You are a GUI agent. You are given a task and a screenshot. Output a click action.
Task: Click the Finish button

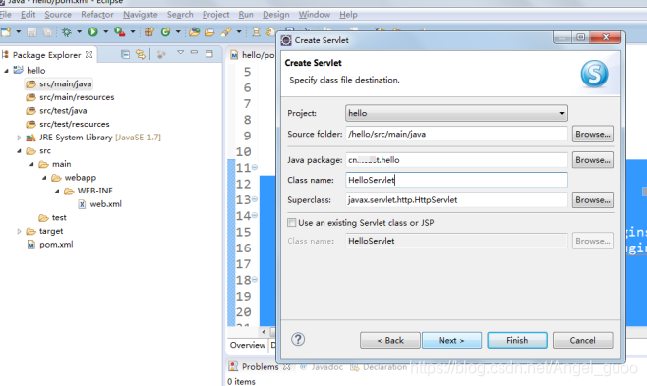click(517, 340)
